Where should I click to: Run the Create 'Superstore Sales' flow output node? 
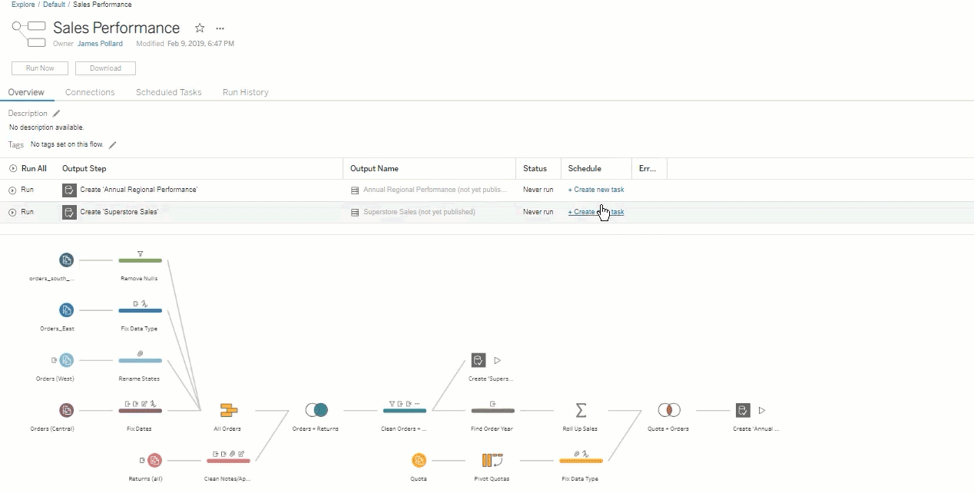pos(497,360)
